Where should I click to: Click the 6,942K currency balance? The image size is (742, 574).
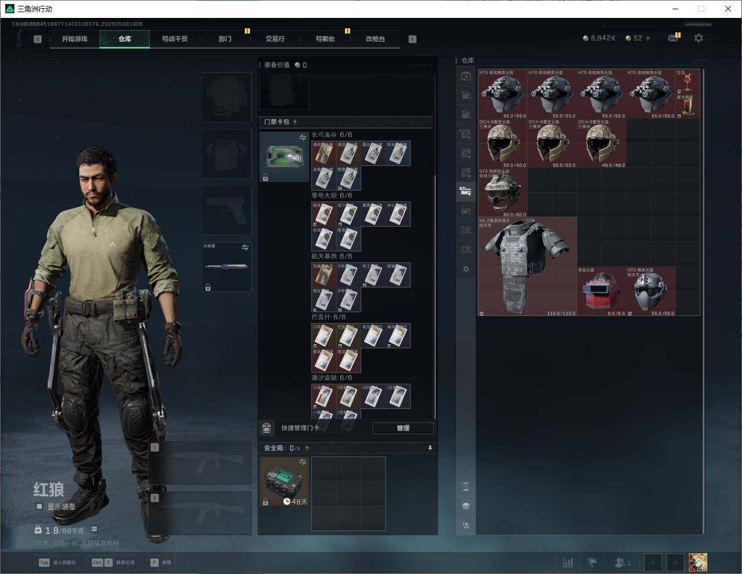tap(599, 38)
